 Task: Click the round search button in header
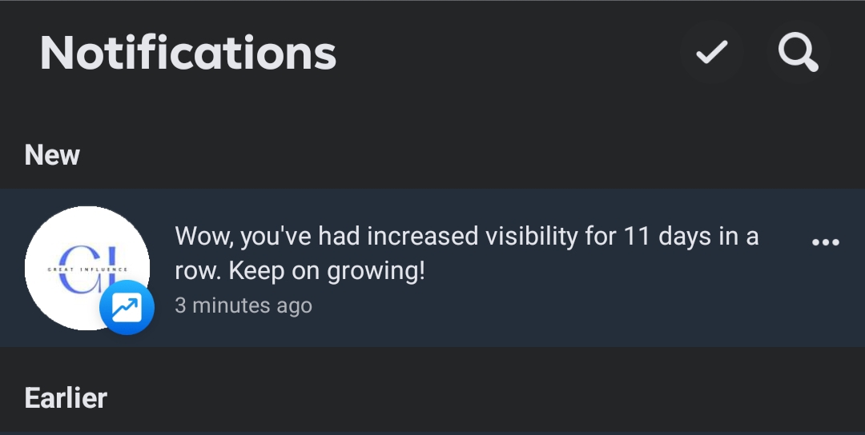pyautogui.click(x=798, y=52)
